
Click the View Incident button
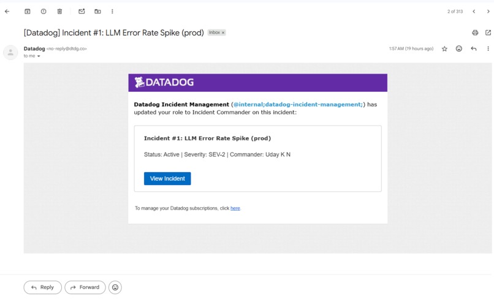tap(167, 179)
